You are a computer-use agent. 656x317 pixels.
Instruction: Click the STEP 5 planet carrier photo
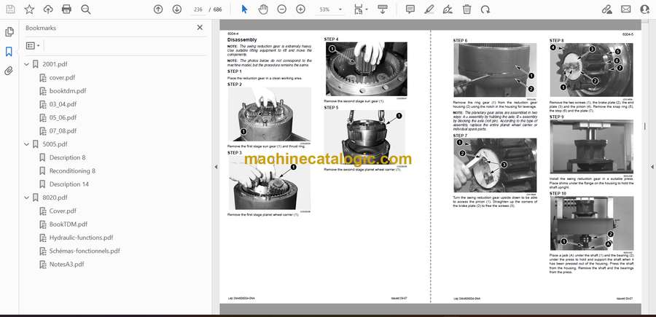pyautogui.click(x=365, y=138)
